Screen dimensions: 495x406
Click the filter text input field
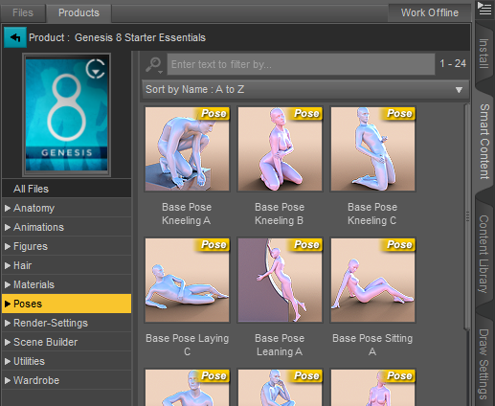(x=301, y=64)
